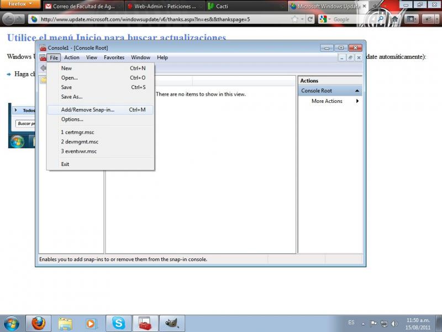Click the MMC toolbox icon in the taskbar
Viewport: 442px width, 332px height.
(145, 324)
